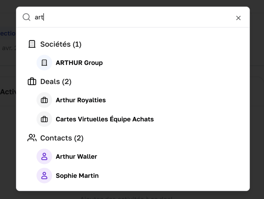264x199 pixels.
Task: Open Cartes Virtuelles Équipe Achats deal
Action: click(x=105, y=119)
